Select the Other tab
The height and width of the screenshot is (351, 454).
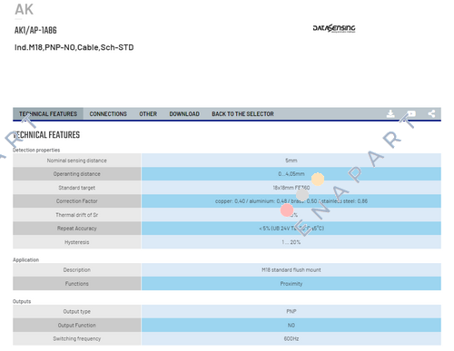point(148,114)
